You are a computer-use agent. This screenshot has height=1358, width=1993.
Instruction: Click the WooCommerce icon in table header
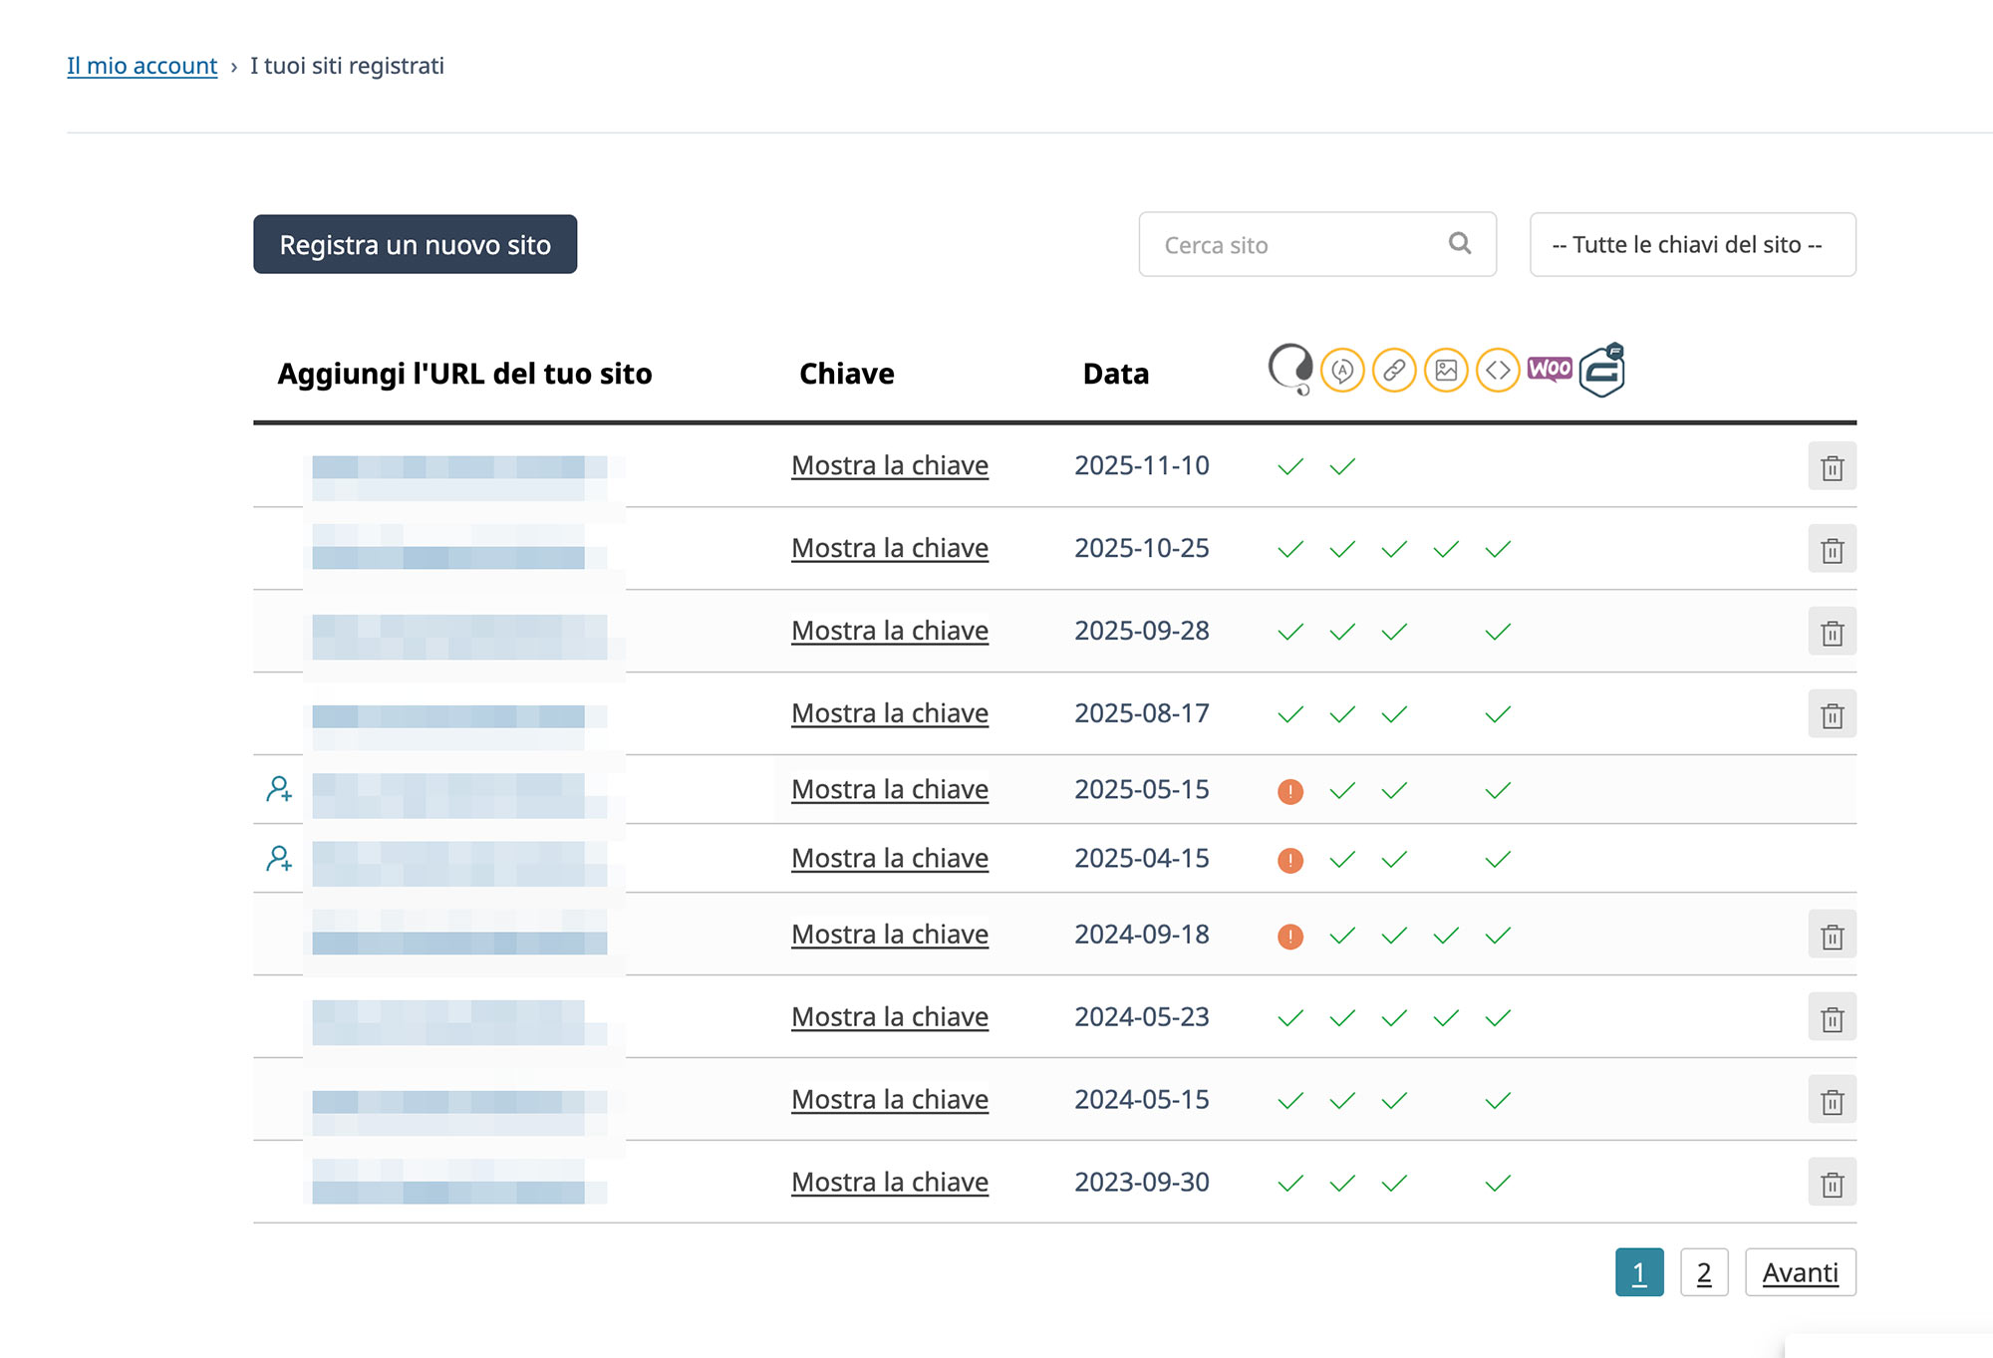click(1550, 370)
